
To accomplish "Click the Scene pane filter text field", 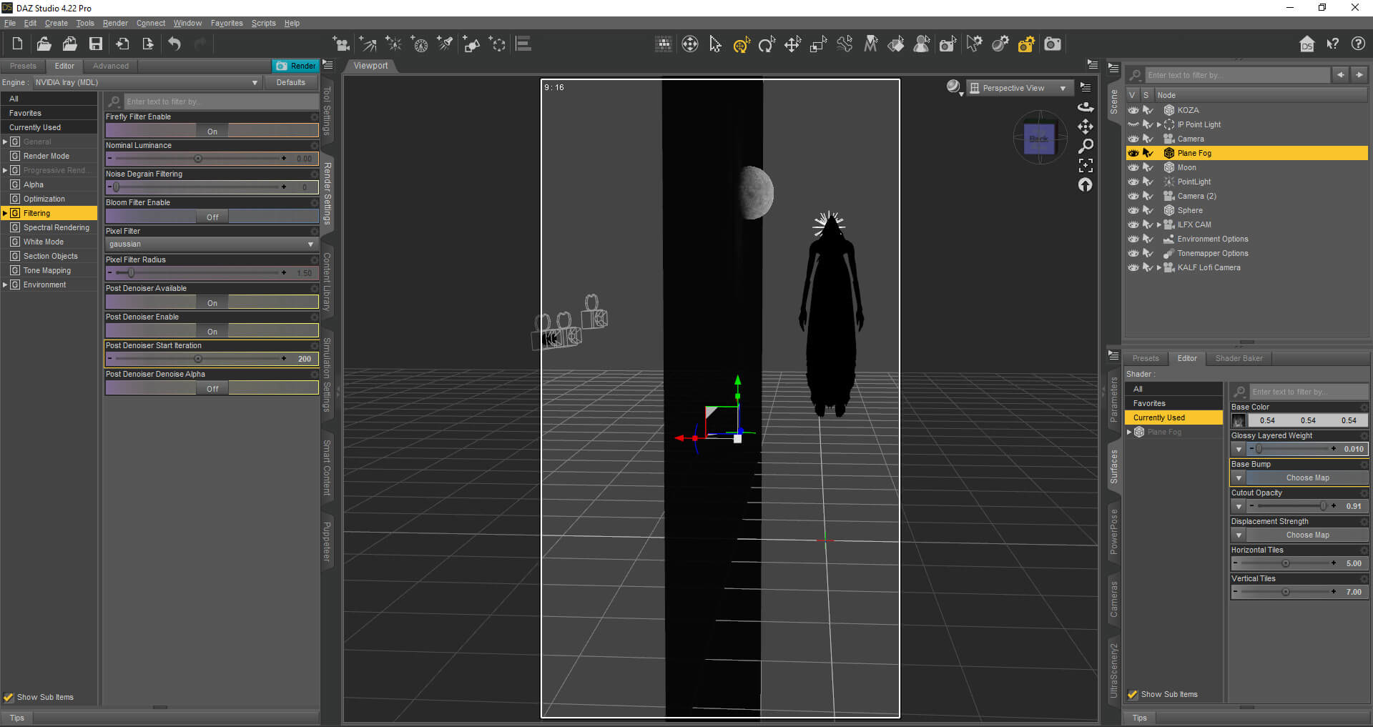I will coord(1236,75).
